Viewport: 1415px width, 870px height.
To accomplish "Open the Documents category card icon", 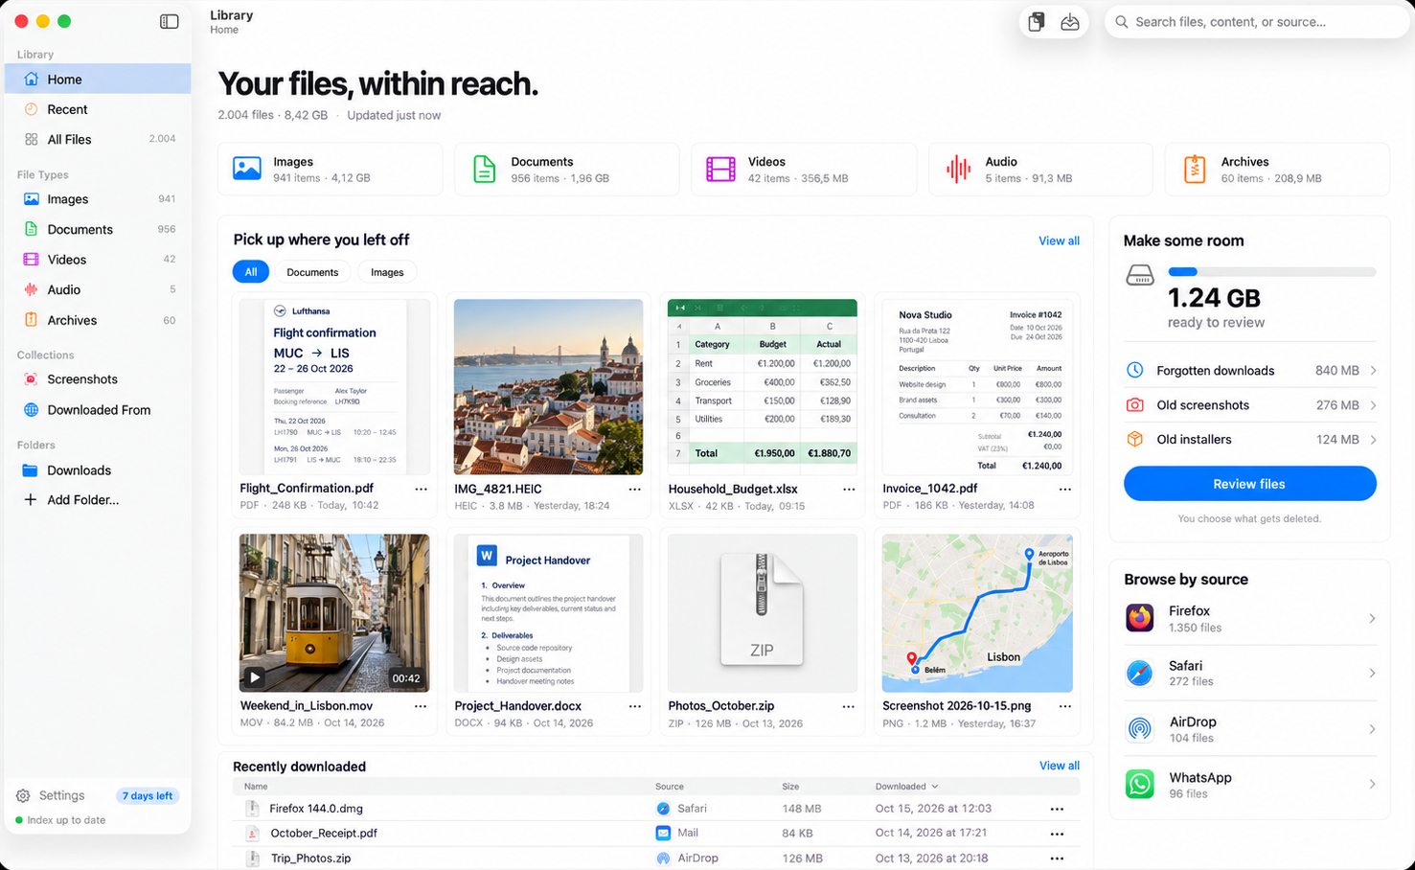I will (485, 169).
